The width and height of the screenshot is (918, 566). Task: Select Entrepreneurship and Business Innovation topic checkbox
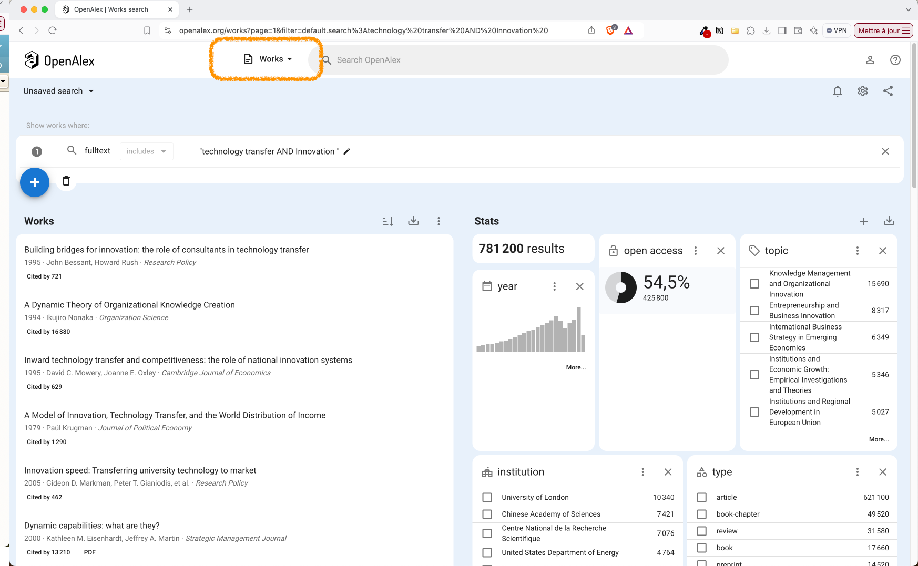tap(754, 311)
